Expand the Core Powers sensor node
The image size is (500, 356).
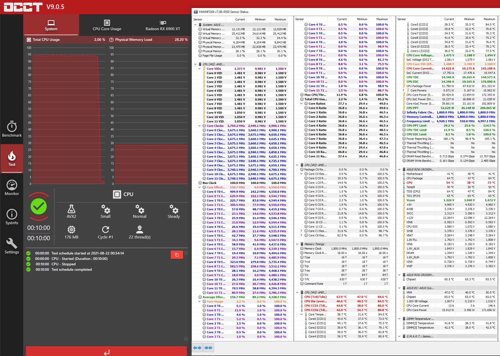(x=404, y=90)
